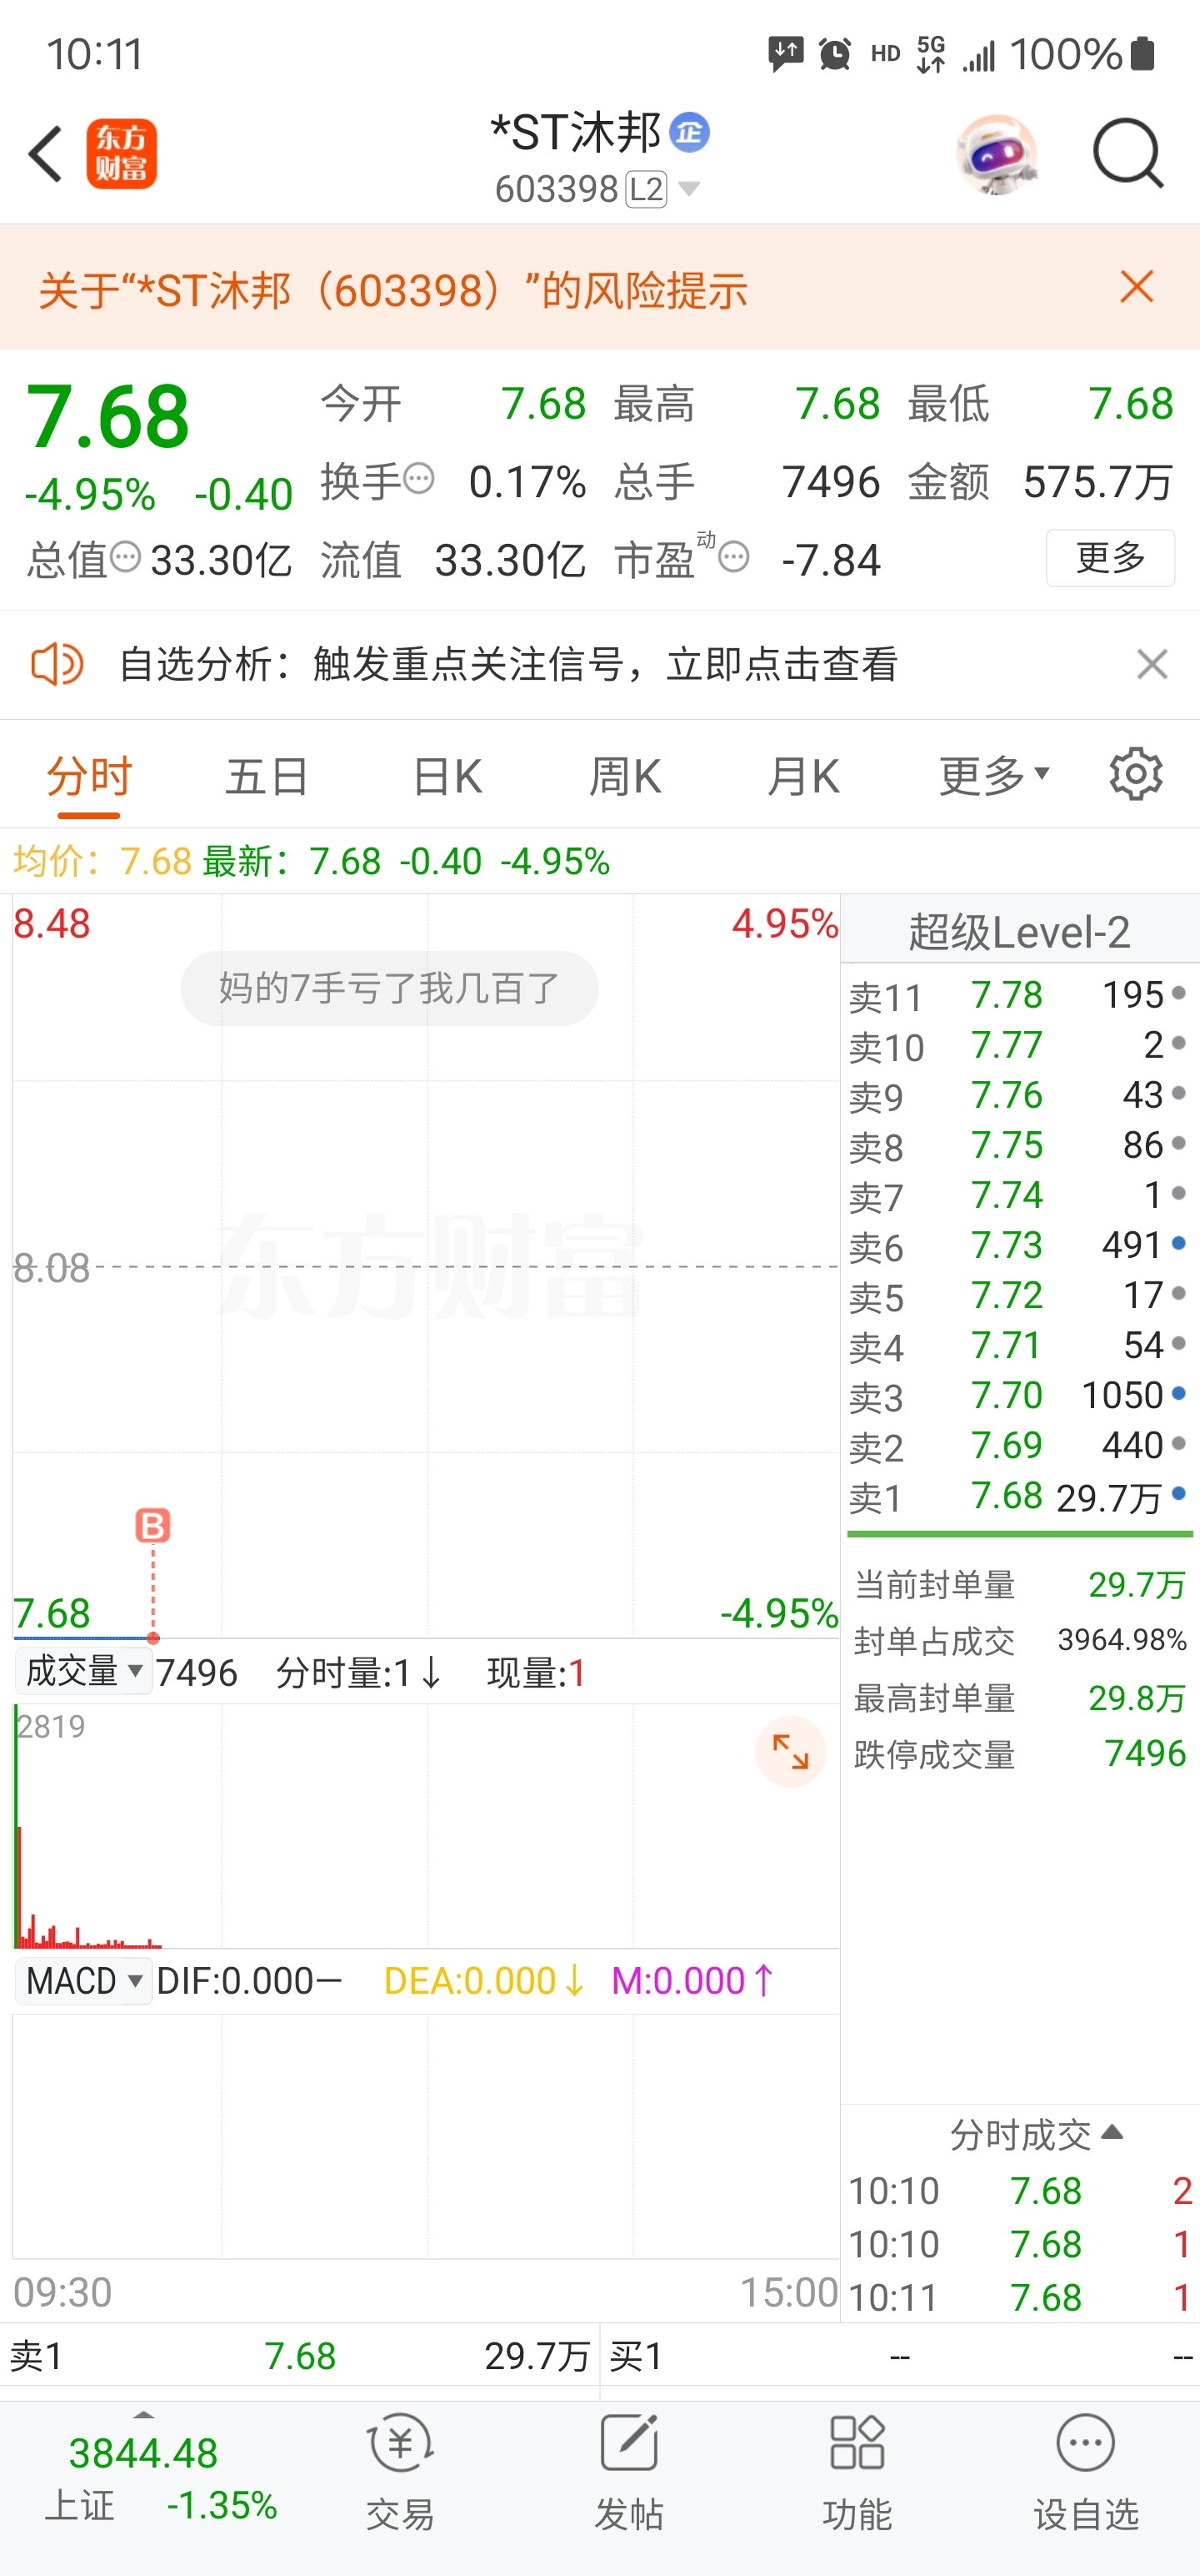Image resolution: width=1200 pixels, height=2576 pixels.
Task: Tap the 5G signal status icon
Action: coord(931,53)
